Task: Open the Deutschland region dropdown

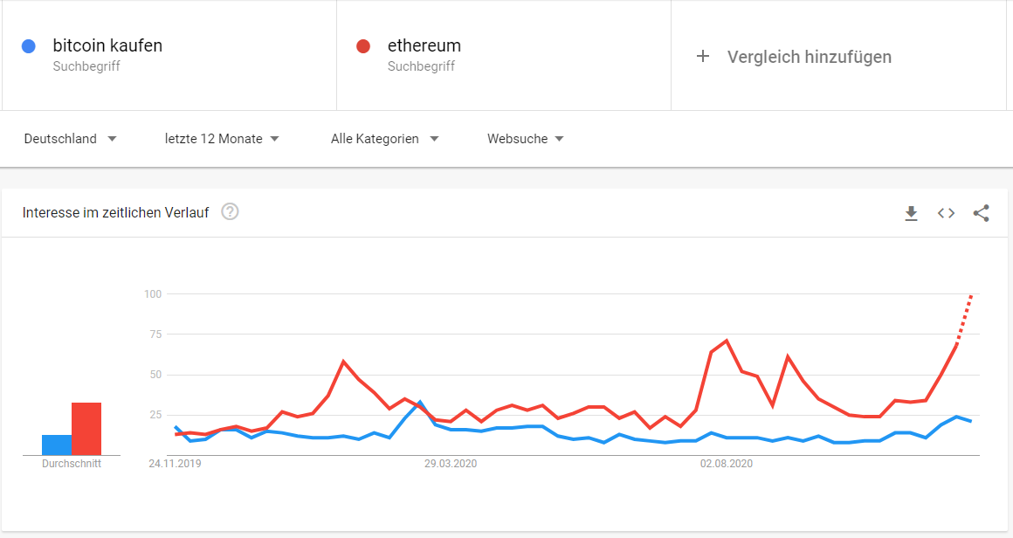Action: click(70, 139)
